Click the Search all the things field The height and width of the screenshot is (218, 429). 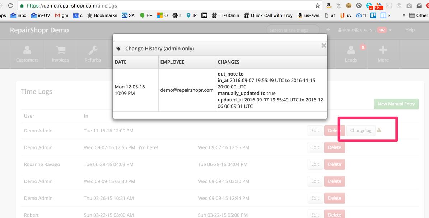pyautogui.click(x=292, y=30)
